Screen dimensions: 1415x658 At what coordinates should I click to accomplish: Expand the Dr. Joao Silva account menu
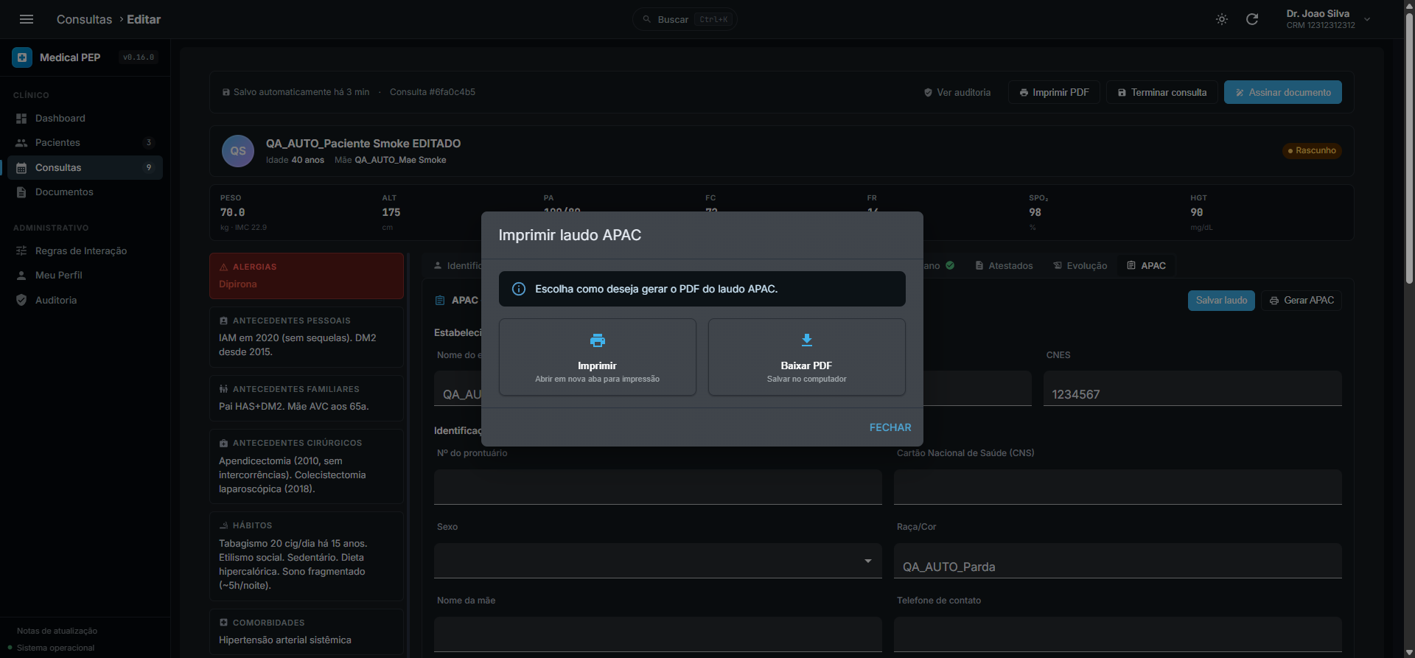coord(1328,19)
